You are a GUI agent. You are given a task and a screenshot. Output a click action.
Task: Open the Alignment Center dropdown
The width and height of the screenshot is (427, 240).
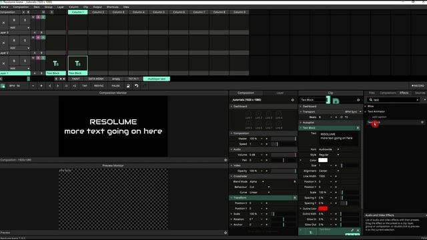(329, 171)
